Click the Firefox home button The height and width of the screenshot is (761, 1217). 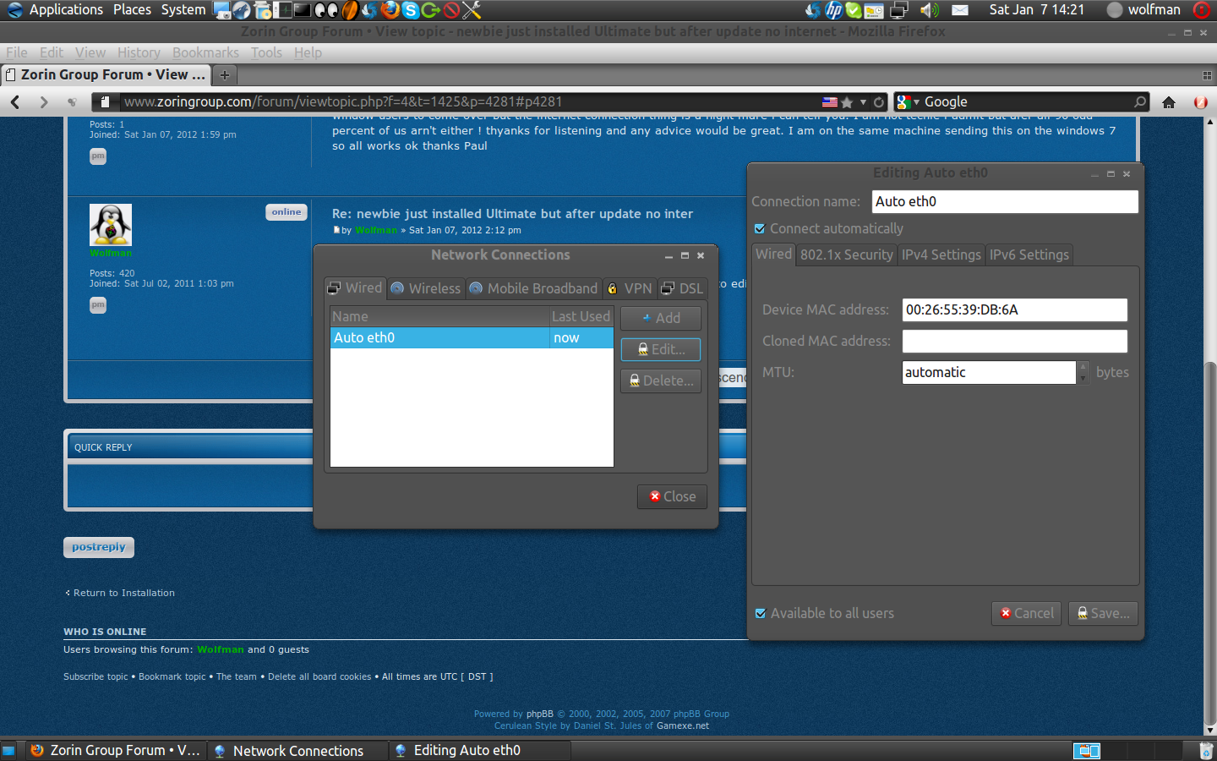(1169, 102)
